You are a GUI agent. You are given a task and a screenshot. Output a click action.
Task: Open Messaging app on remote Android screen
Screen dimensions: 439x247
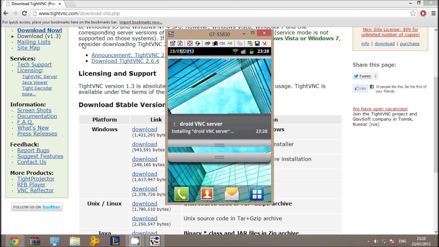point(232,195)
